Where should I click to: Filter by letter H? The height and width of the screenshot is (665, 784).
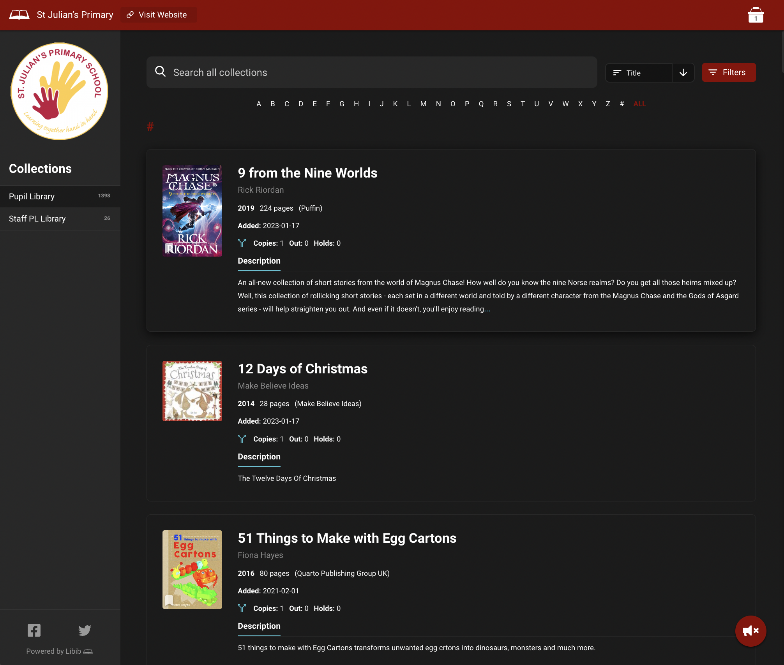356,104
